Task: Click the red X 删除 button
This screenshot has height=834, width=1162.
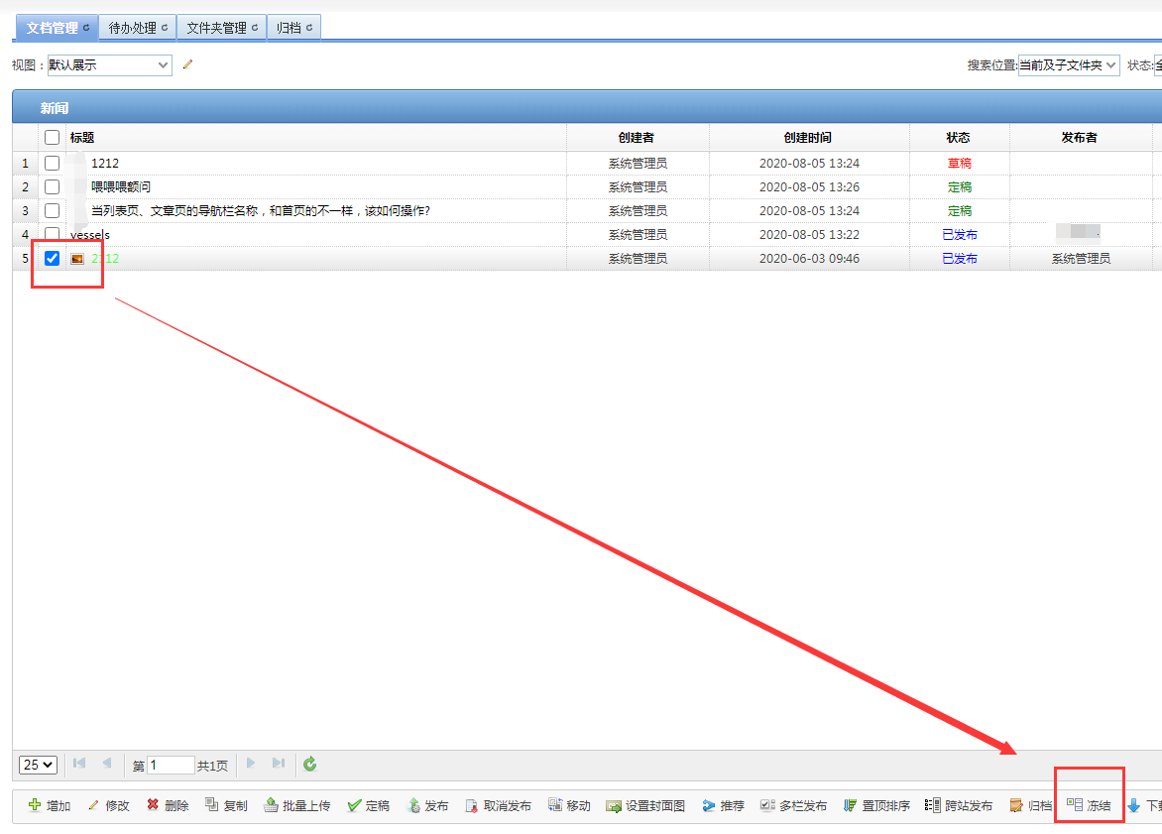Action: click(168, 806)
